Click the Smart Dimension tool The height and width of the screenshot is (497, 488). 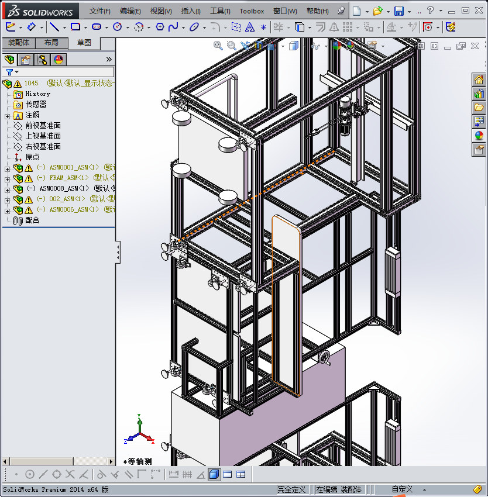coord(31,27)
